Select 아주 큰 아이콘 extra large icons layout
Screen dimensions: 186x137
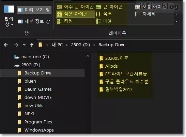pyautogui.click(x=75, y=7)
